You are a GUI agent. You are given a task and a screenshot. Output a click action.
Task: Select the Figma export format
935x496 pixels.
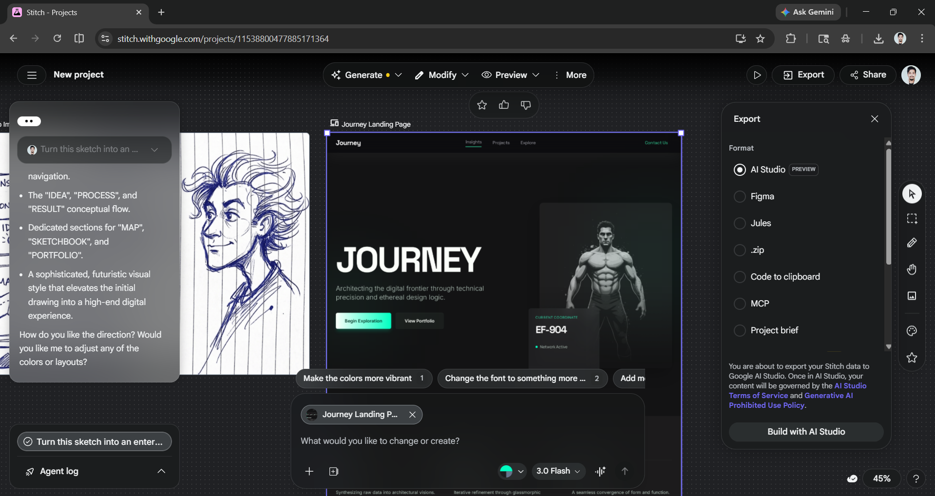[740, 196]
